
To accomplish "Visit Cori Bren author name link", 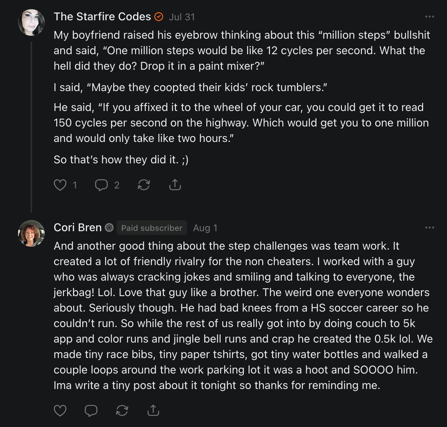I will coord(77,228).
